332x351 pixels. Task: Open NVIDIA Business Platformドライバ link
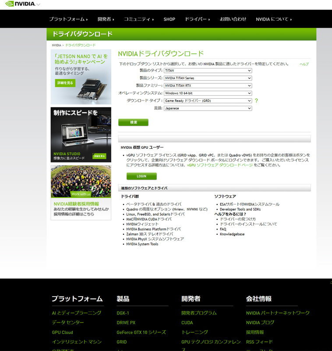(153, 229)
